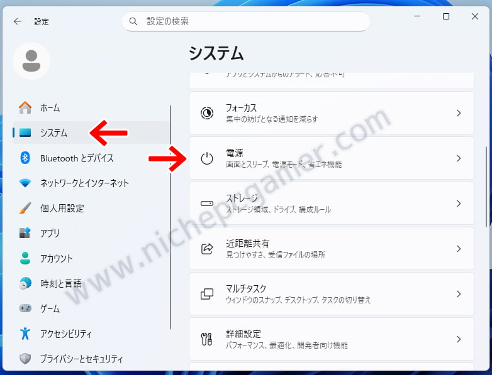The width and height of the screenshot is (492, 375).
Task: Click the settings search (設定の検索) field
Action: click(x=252, y=21)
